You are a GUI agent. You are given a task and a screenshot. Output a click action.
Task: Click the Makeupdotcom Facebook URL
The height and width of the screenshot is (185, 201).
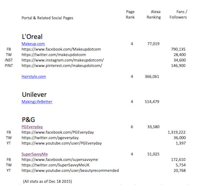pyautogui.click(x=61, y=49)
